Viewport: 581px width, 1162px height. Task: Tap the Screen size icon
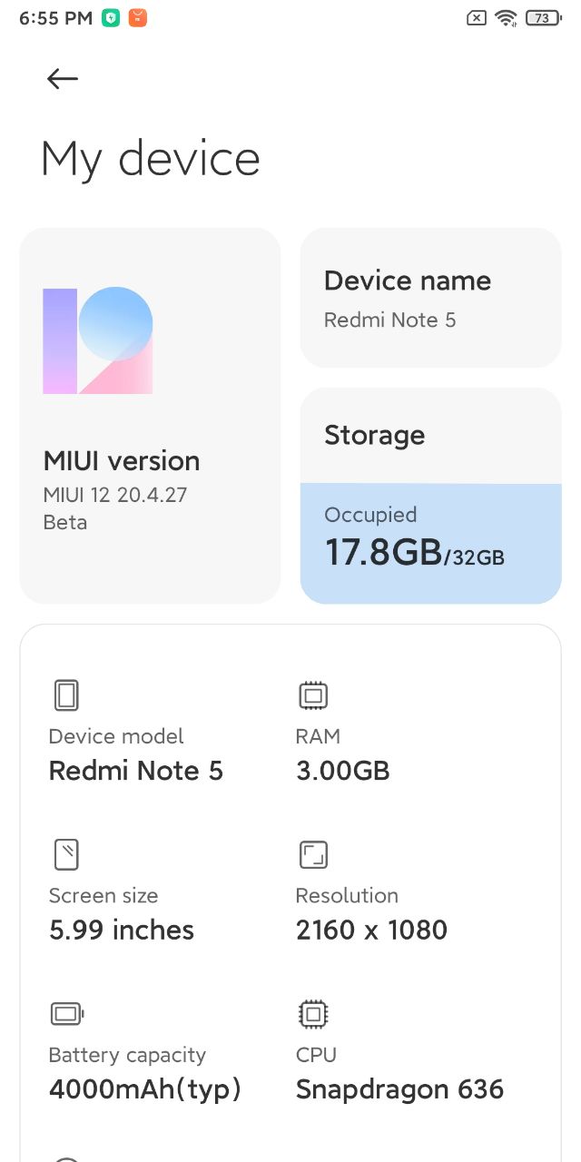(x=66, y=855)
